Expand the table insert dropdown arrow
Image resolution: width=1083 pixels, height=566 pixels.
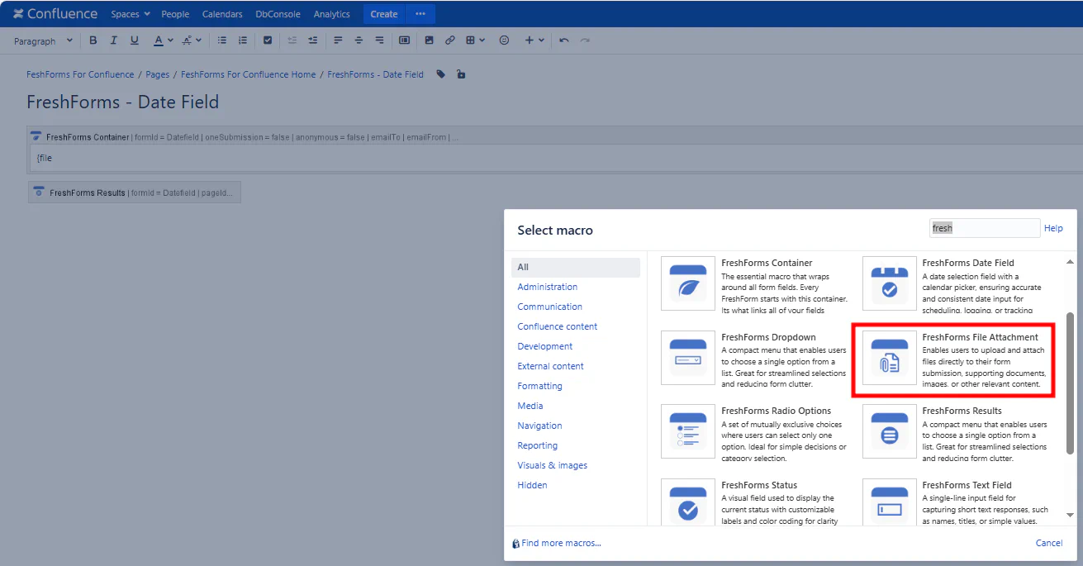(x=481, y=40)
